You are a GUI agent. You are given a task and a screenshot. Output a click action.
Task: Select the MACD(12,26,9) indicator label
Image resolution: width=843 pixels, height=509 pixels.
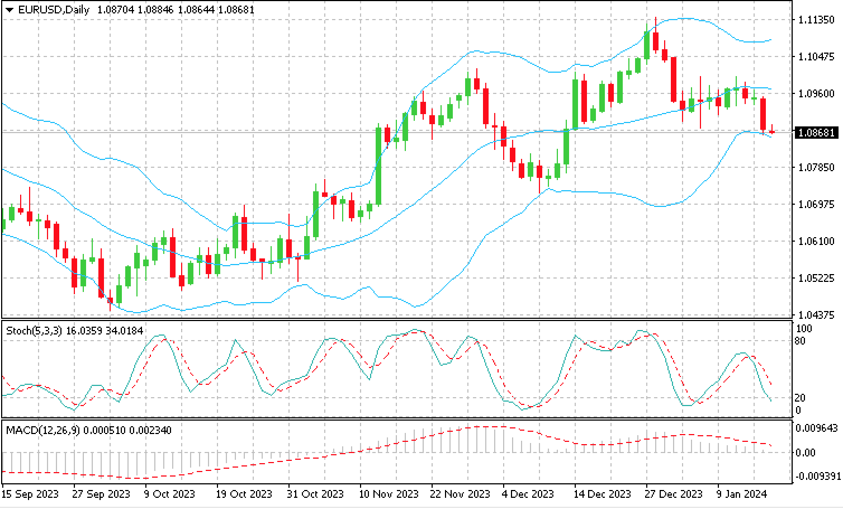(x=42, y=430)
